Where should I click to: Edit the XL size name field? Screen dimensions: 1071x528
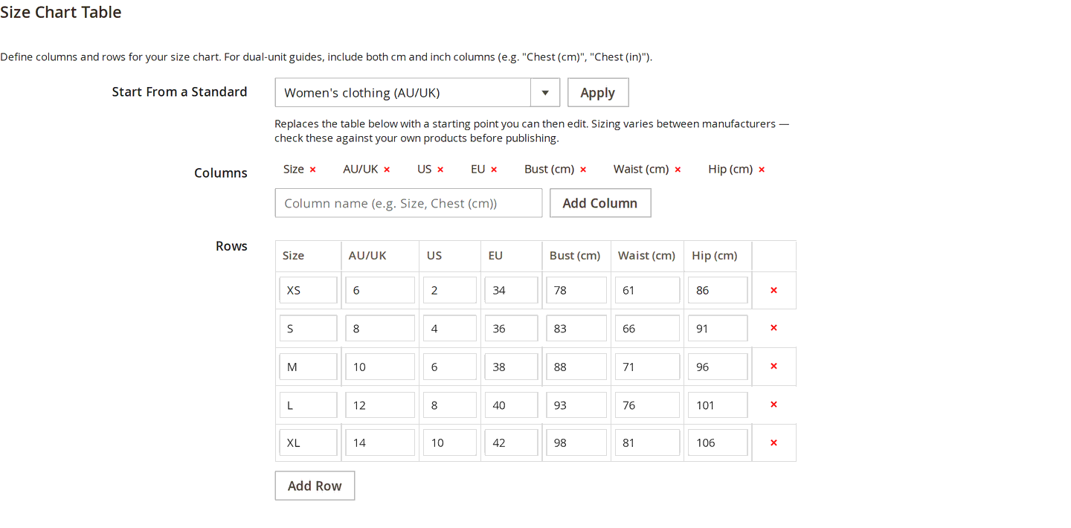309,442
